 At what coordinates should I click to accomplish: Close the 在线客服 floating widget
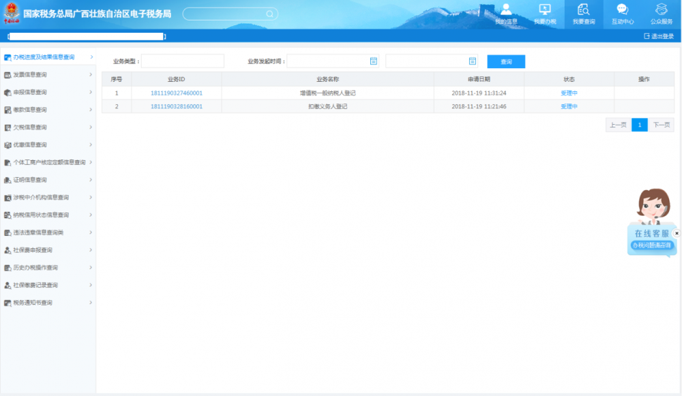tap(677, 233)
